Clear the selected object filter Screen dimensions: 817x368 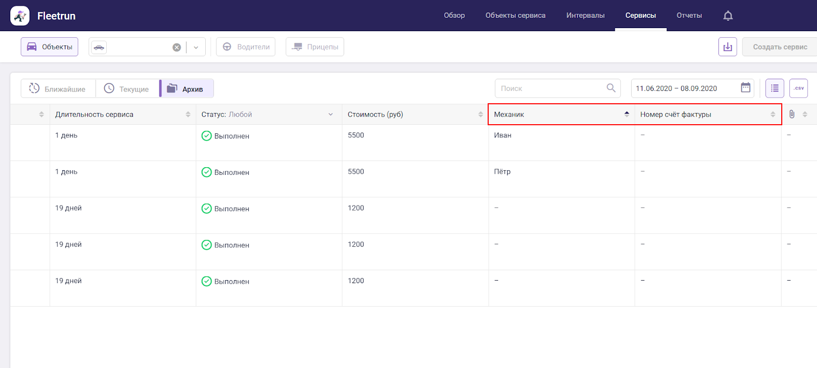[x=177, y=48]
